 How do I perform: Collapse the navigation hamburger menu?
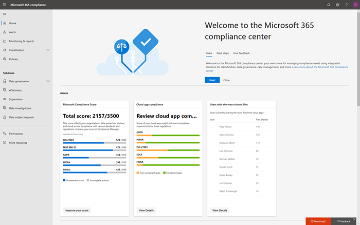click(x=5, y=14)
